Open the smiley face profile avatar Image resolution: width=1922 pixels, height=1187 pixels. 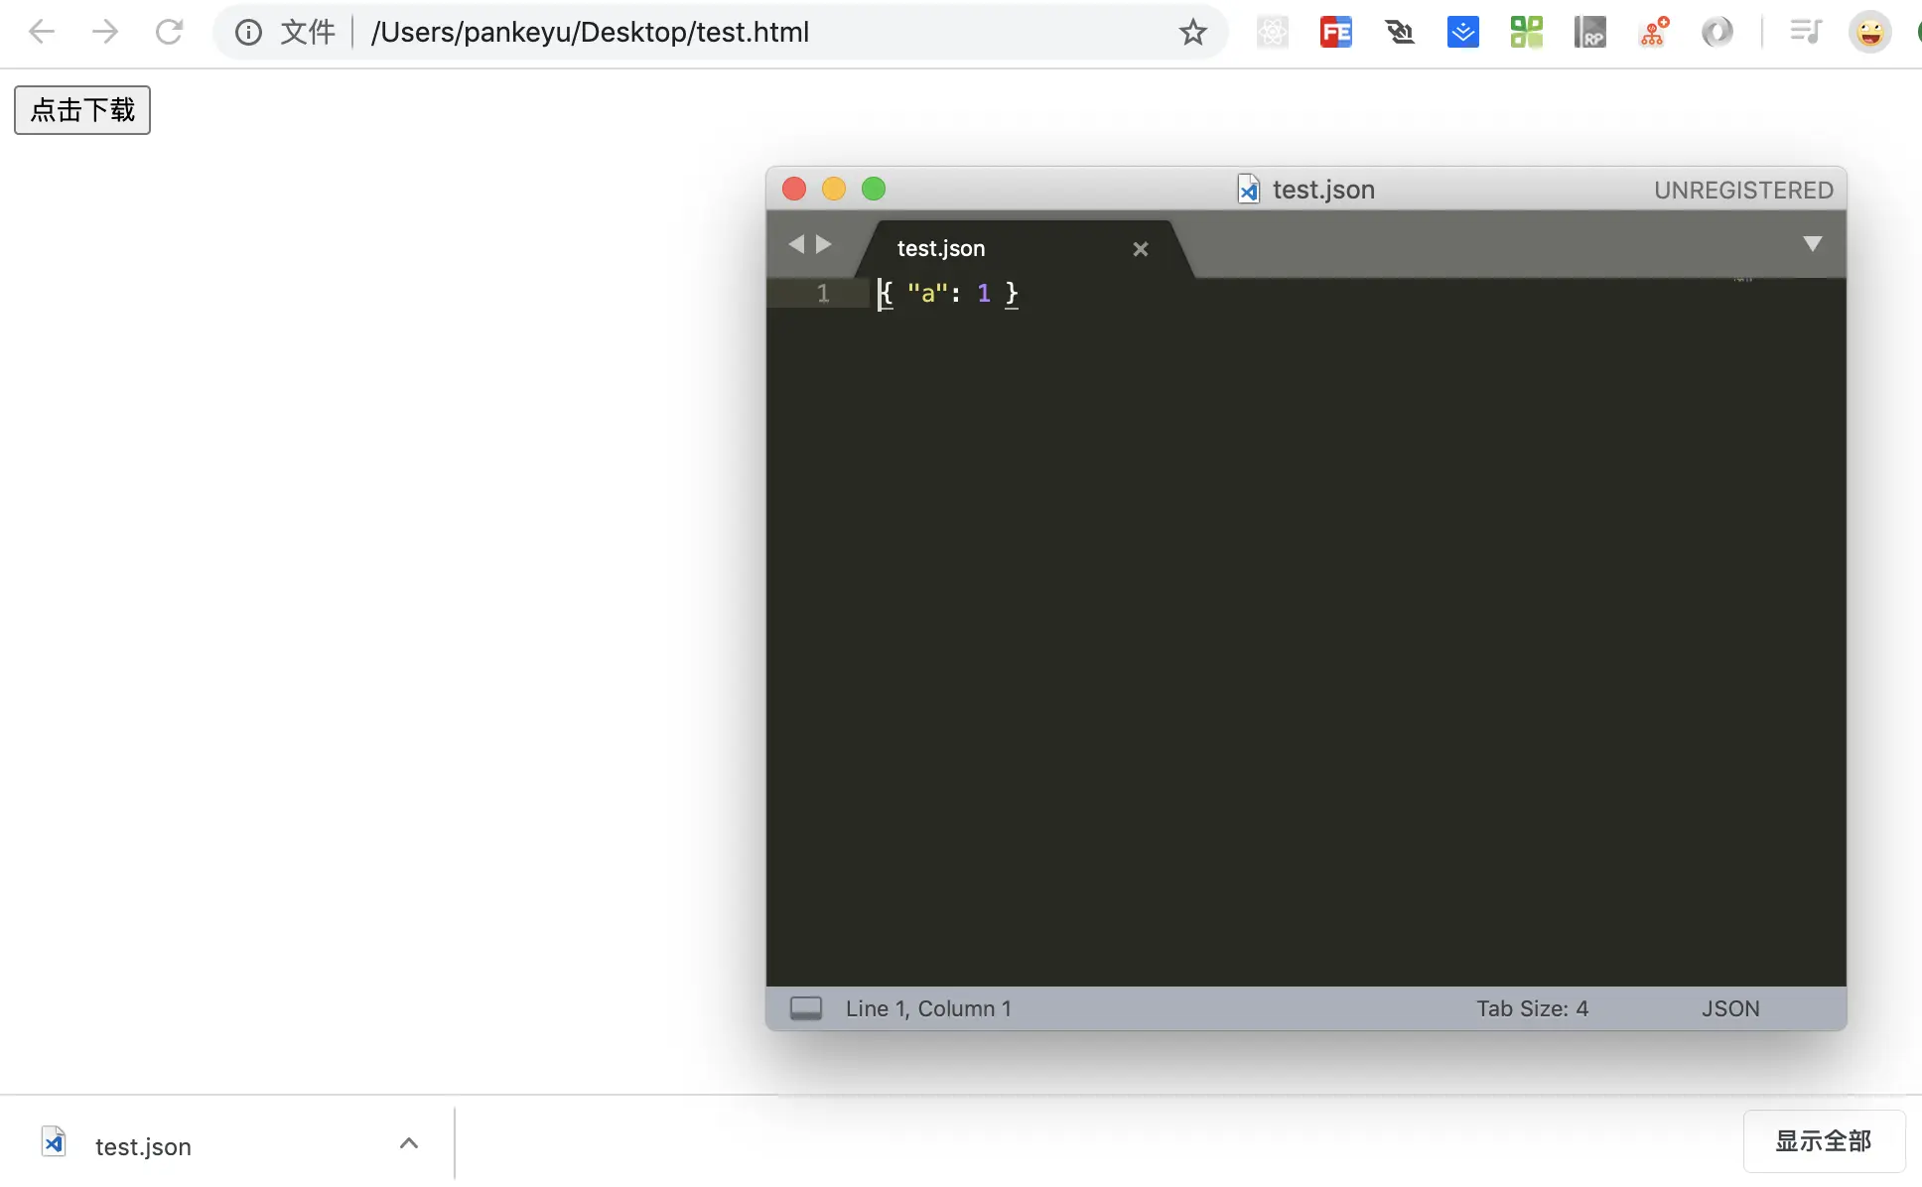1869,33
